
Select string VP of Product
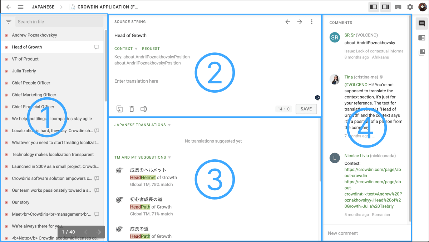coord(53,59)
